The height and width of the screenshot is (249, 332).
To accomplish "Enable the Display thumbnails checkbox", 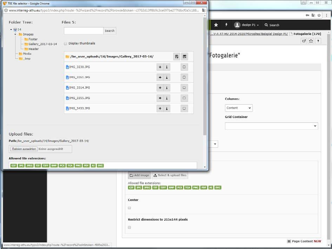I will [x=65, y=43].
